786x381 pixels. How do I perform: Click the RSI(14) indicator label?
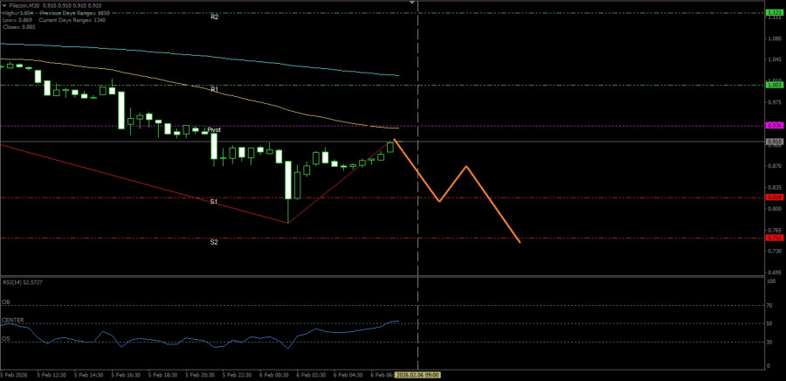point(23,282)
